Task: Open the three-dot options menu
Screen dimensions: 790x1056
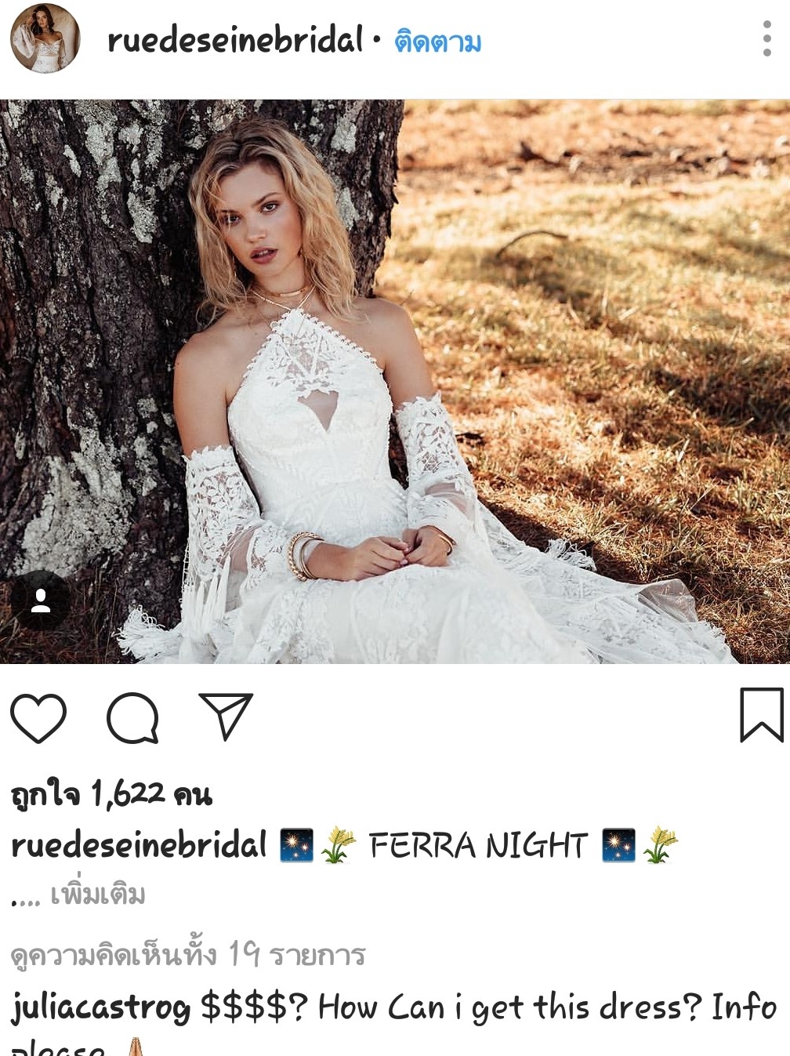Action: click(x=767, y=38)
